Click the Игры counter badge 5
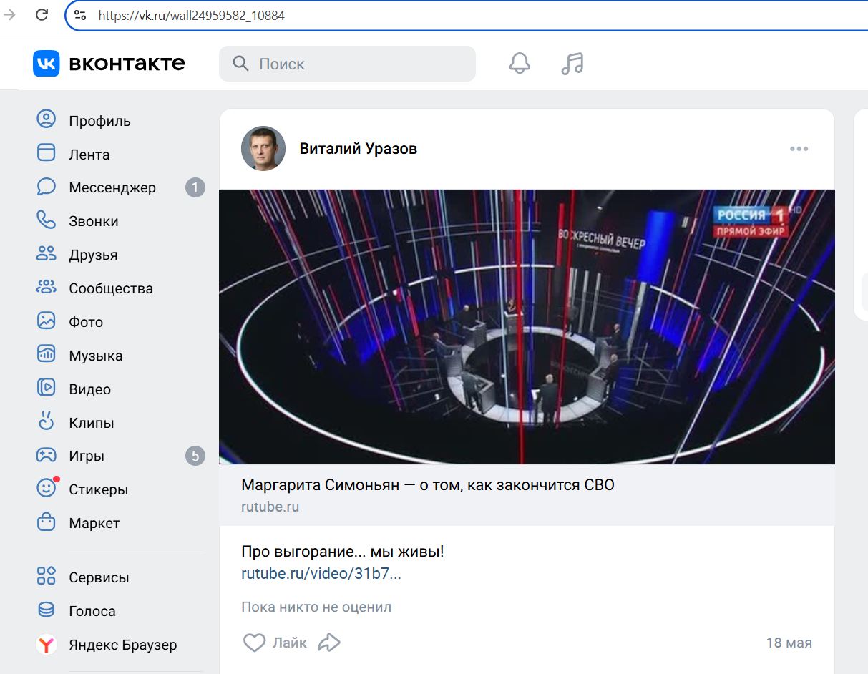The height and width of the screenshot is (674, 868). tap(195, 456)
